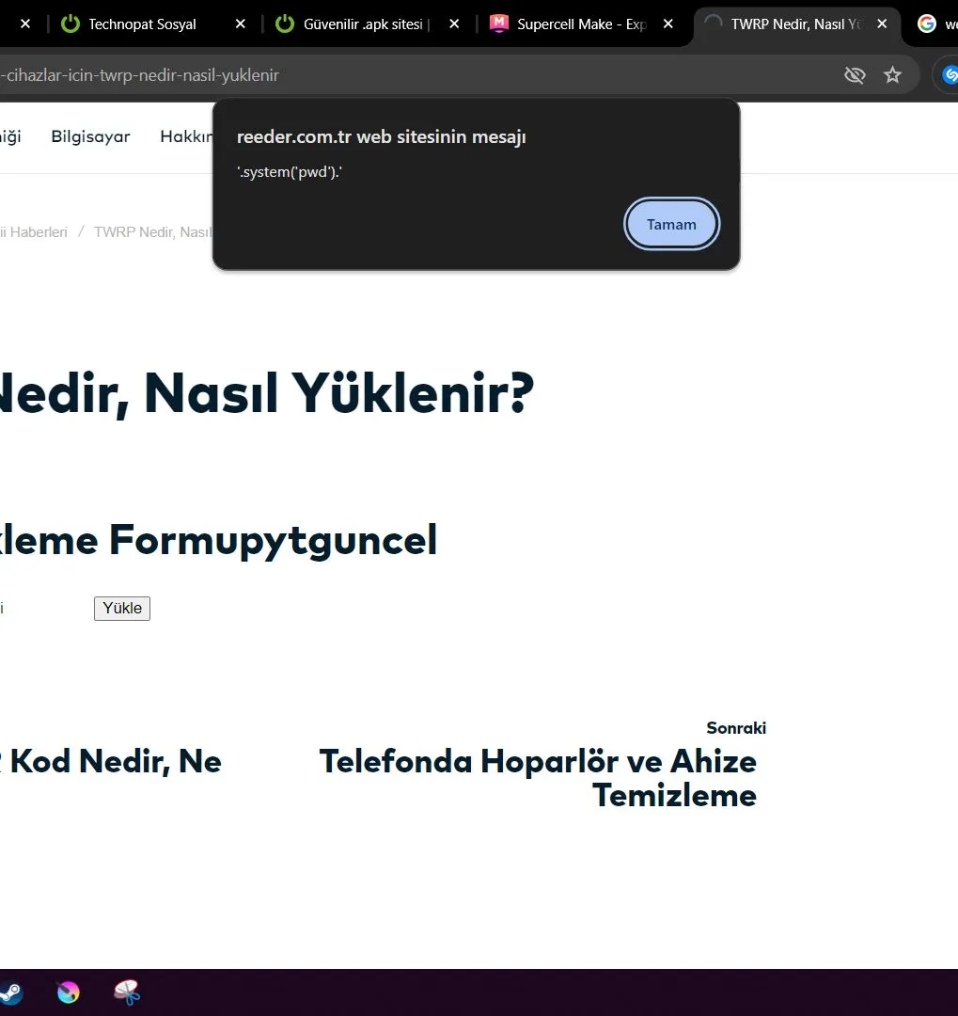Image resolution: width=958 pixels, height=1016 pixels.
Task: Click TWRP Nedir breadcrumb link
Action: tap(153, 232)
